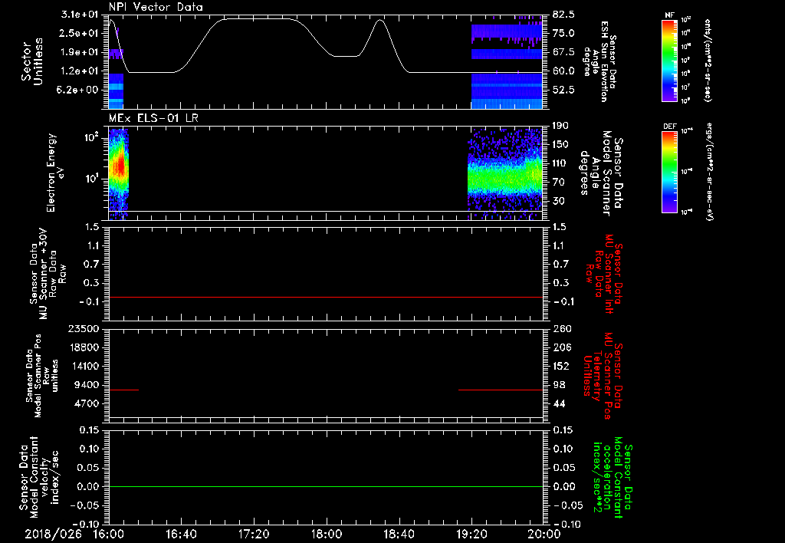The width and height of the screenshot is (785, 543).
Task: Click the 'Sector Unitless' axis label
Action: coord(32,61)
